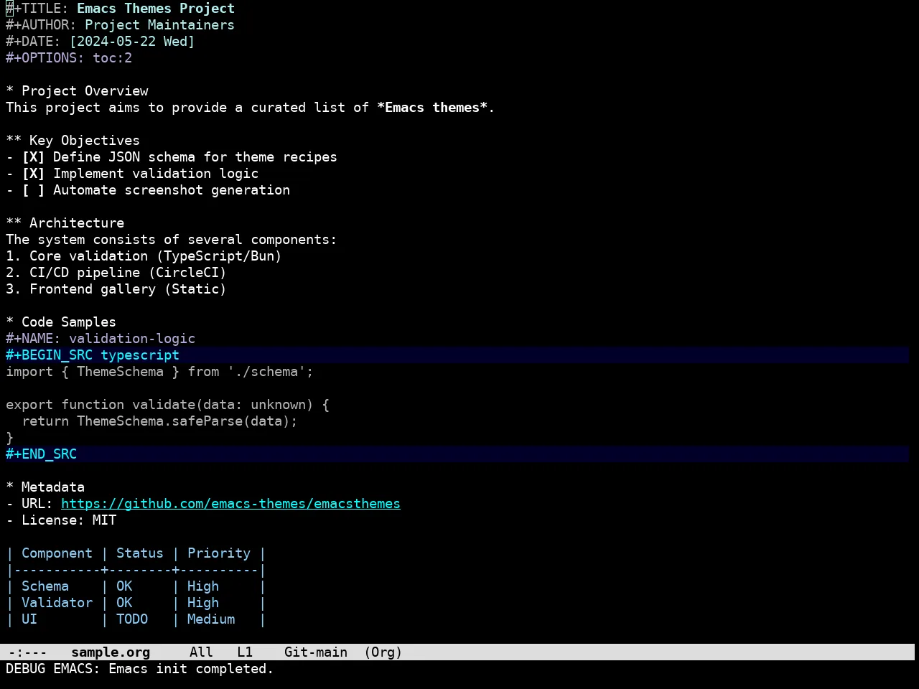Click the UI cell in table
919x689 pixels.
(29, 619)
